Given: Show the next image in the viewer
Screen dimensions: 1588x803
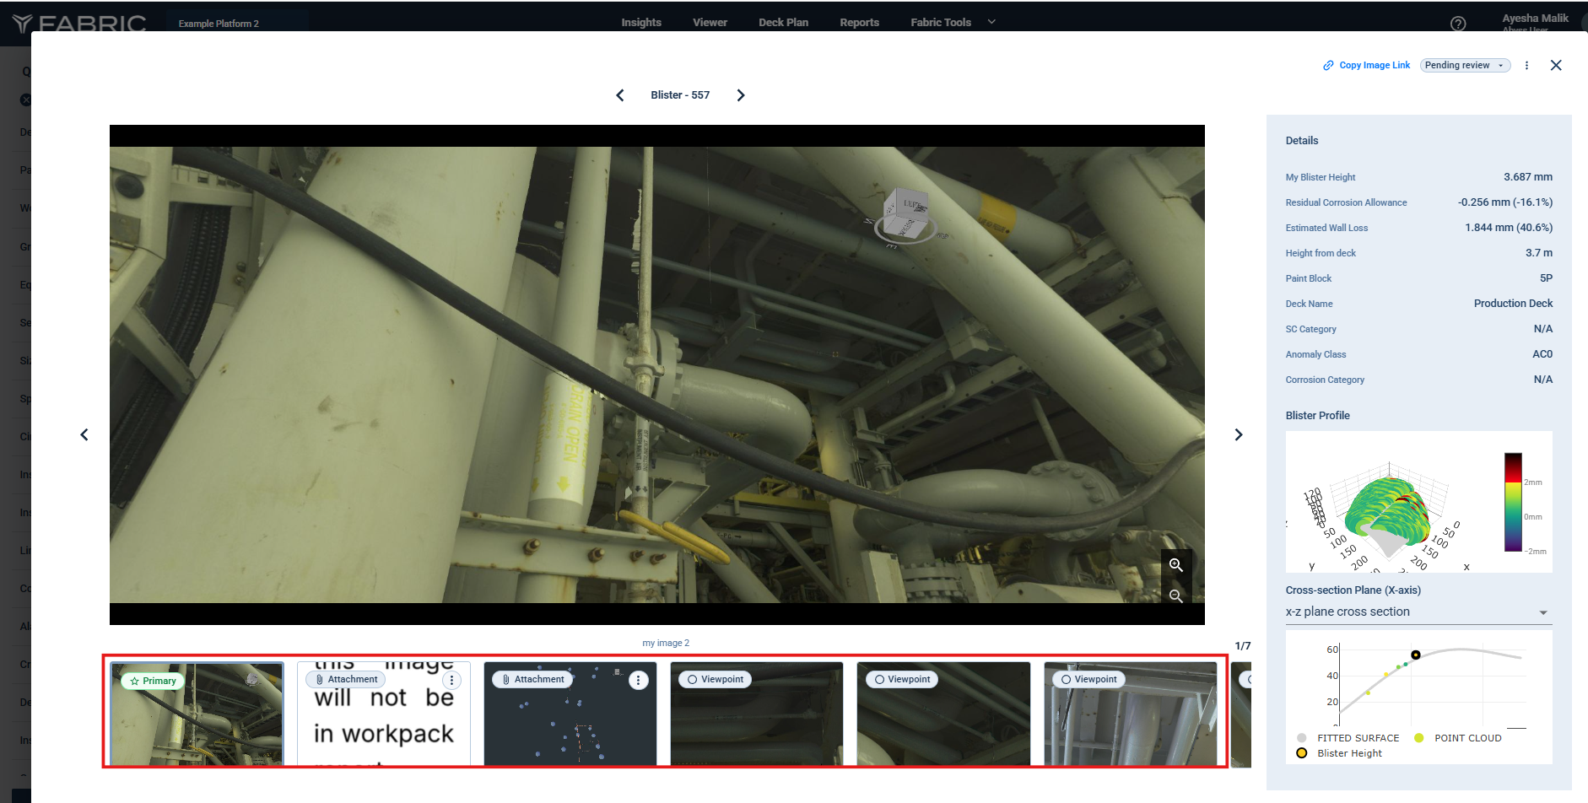Looking at the screenshot, I should (1238, 434).
